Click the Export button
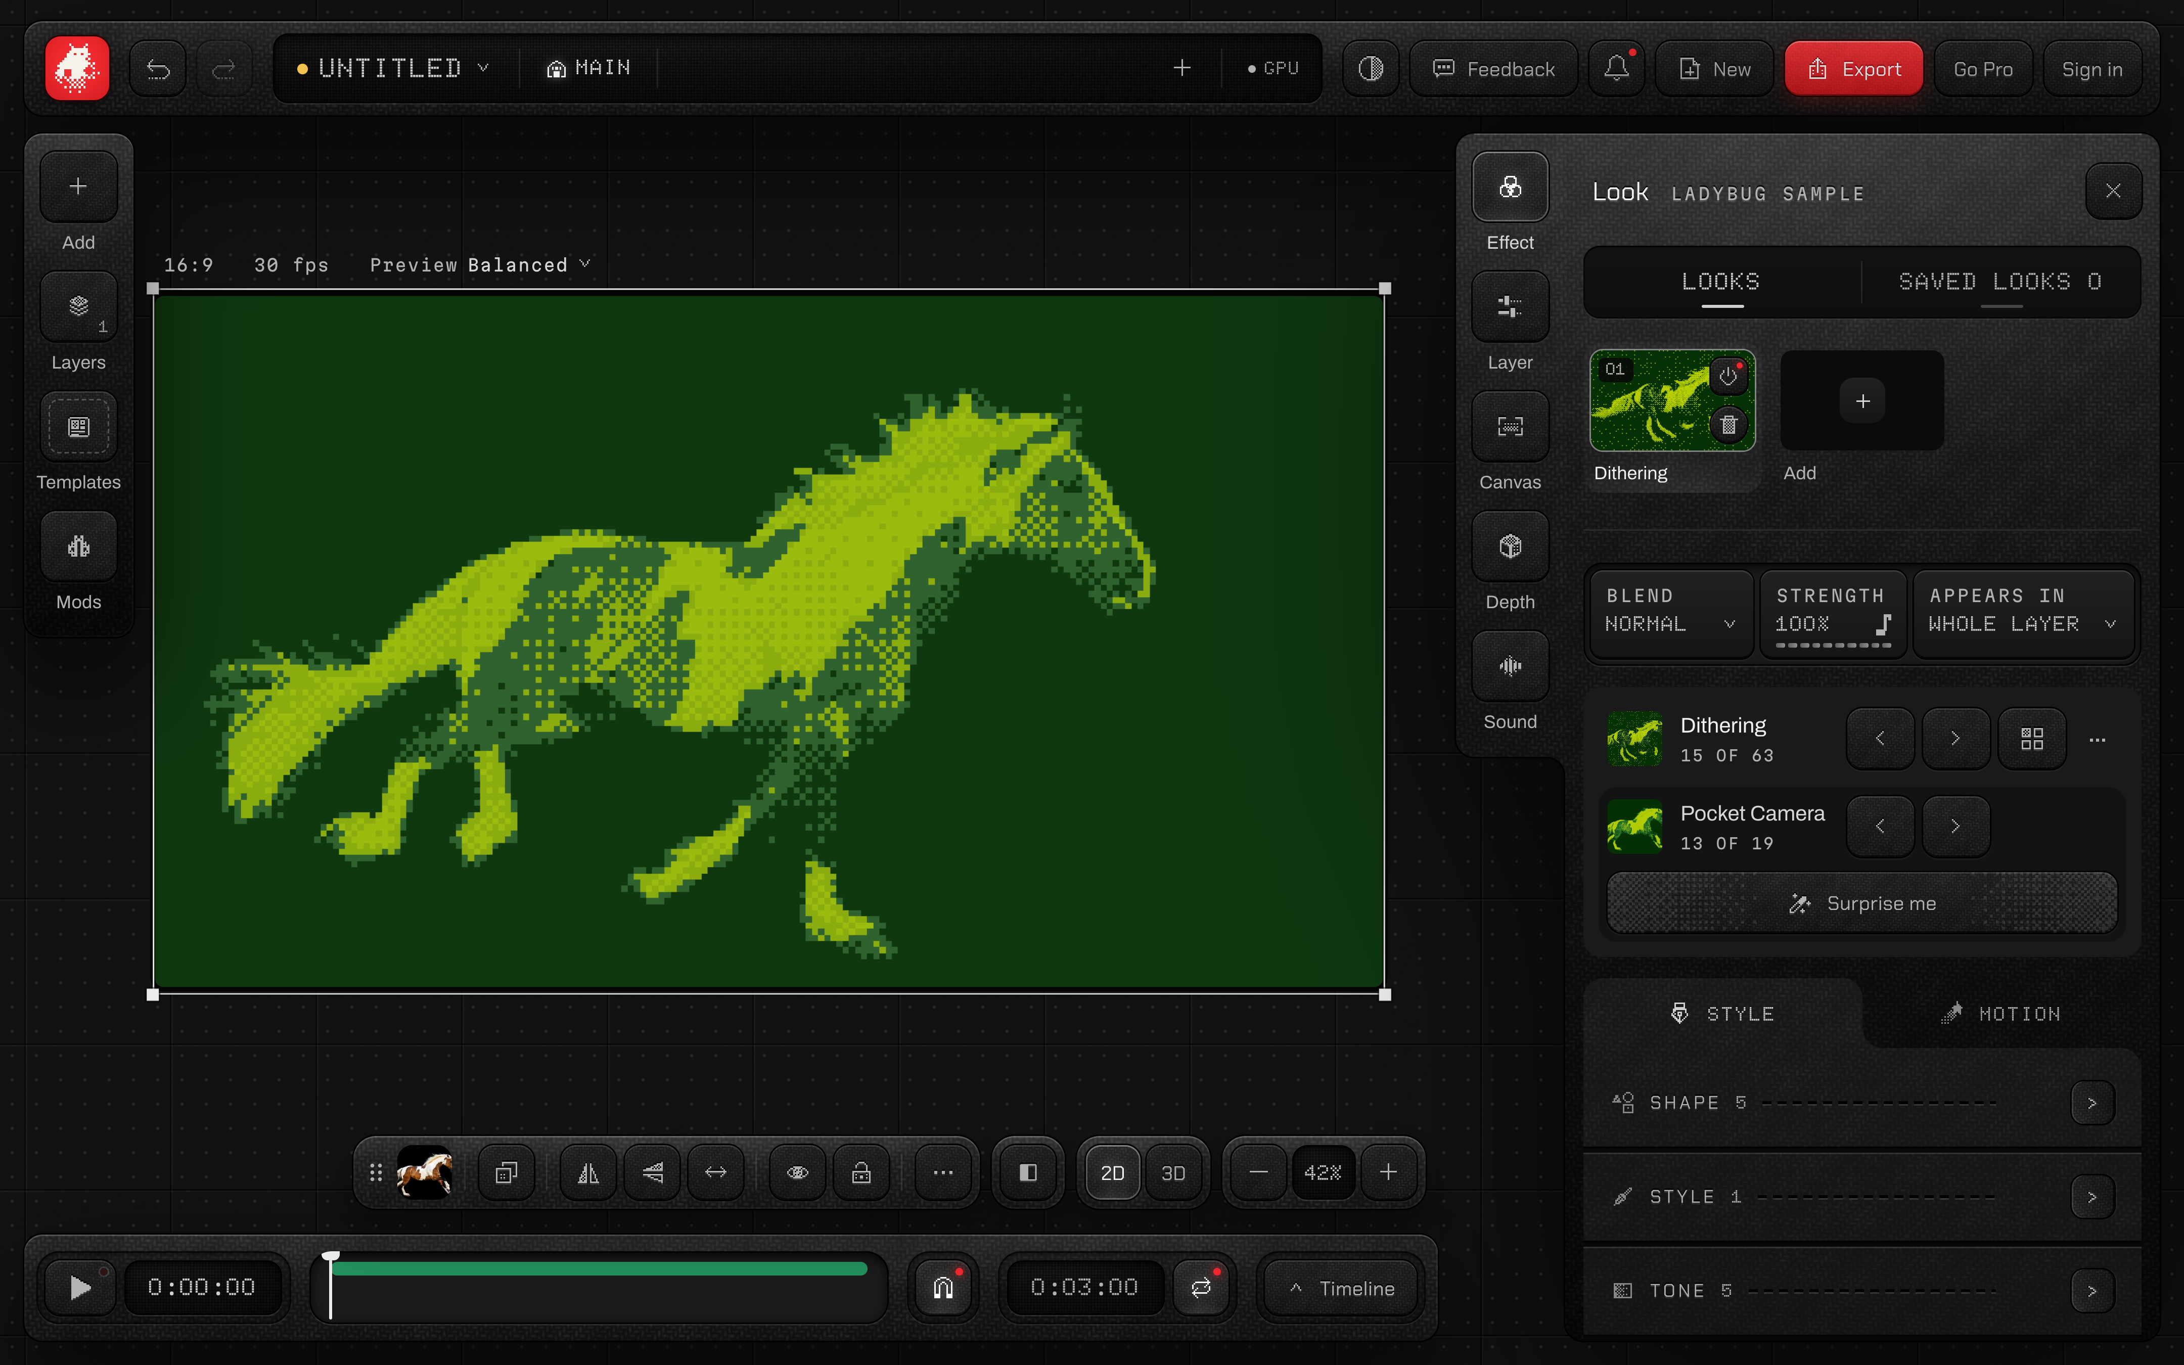This screenshot has width=2184, height=1365. (1854, 69)
